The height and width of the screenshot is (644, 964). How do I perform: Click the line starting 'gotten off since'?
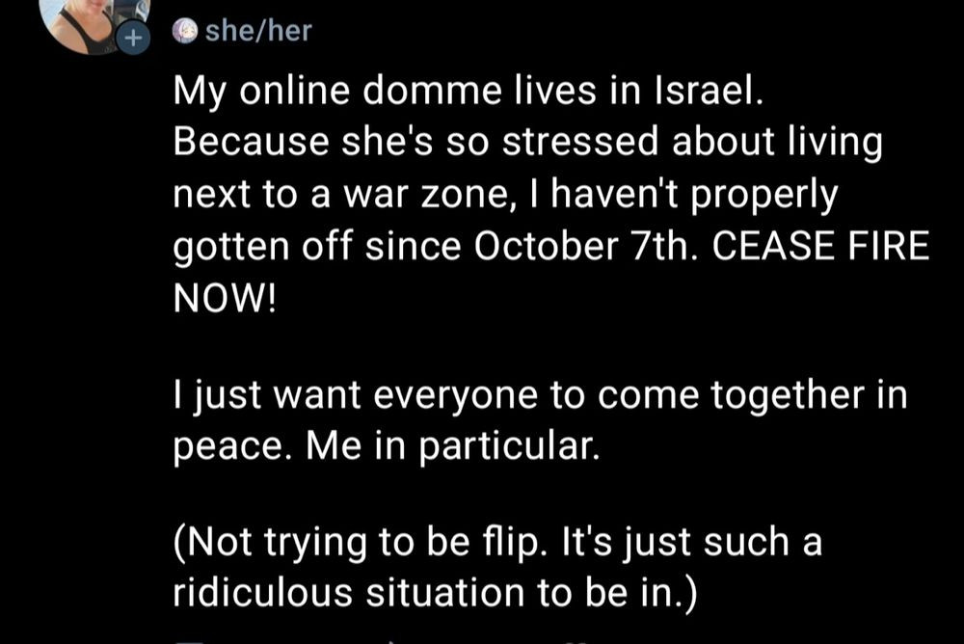pos(551,248)
